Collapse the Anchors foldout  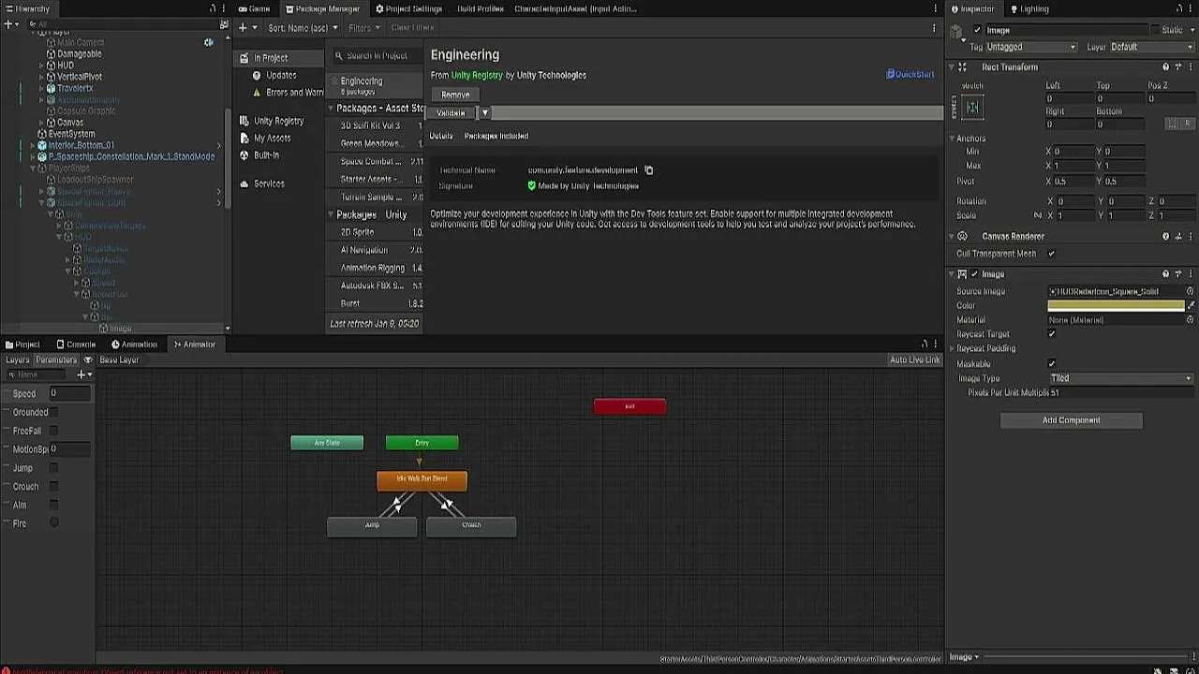953,139
